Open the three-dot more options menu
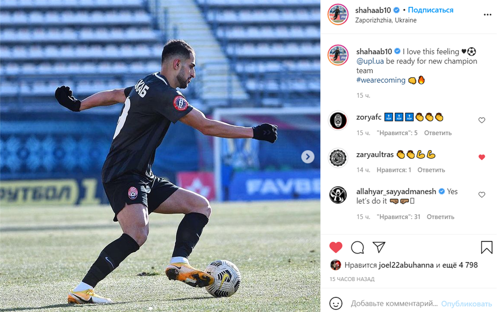 coord(487,15)
